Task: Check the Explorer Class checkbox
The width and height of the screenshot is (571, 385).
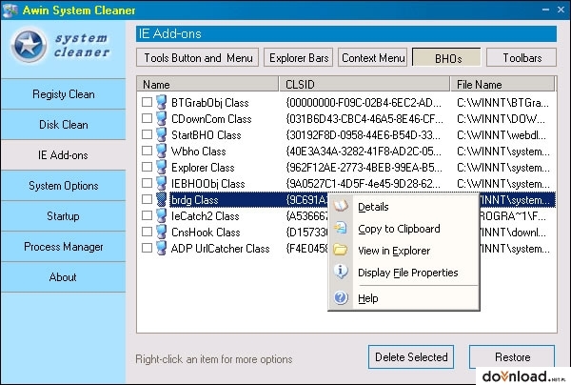Action: point(147,167)
